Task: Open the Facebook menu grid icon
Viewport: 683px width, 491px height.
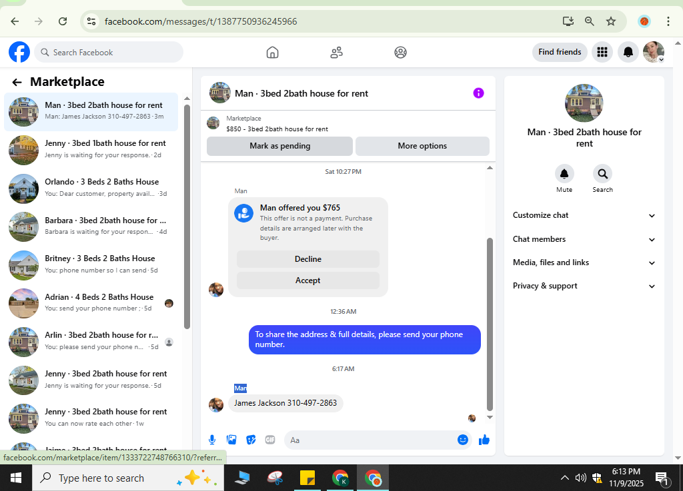Action: [x=602, y=52]
